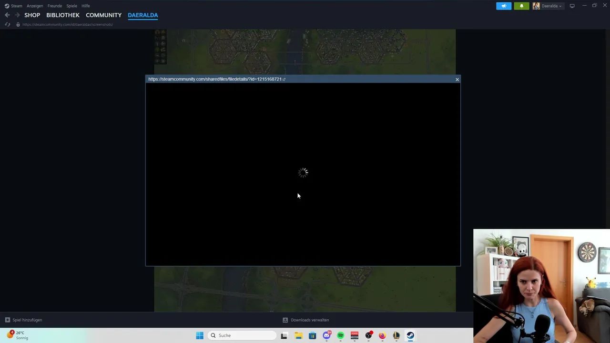This screenshot has height=343, width=610.
Task: Open Downloads verwalten
Action: click(310, 320)
